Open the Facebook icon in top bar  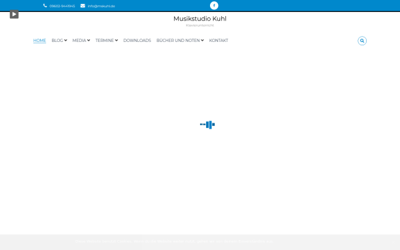click(x=214, y=5)
